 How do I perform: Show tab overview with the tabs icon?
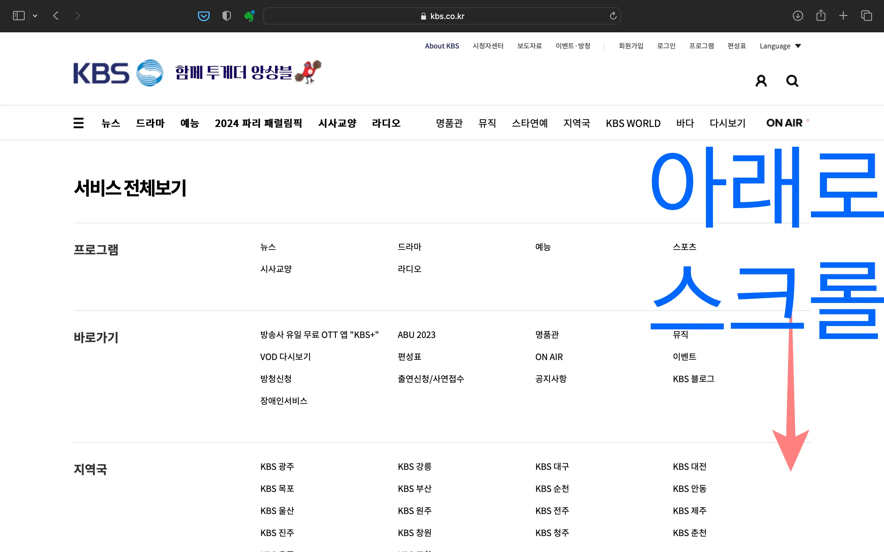point(867,16)
